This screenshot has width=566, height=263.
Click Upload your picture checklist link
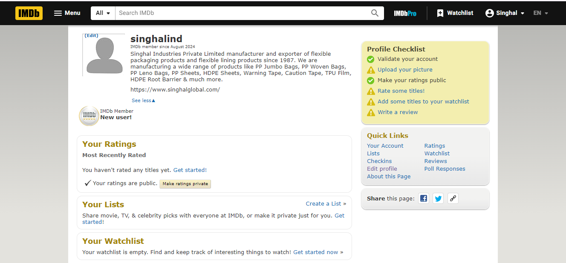pyautogui.click(x=405, y=69)
